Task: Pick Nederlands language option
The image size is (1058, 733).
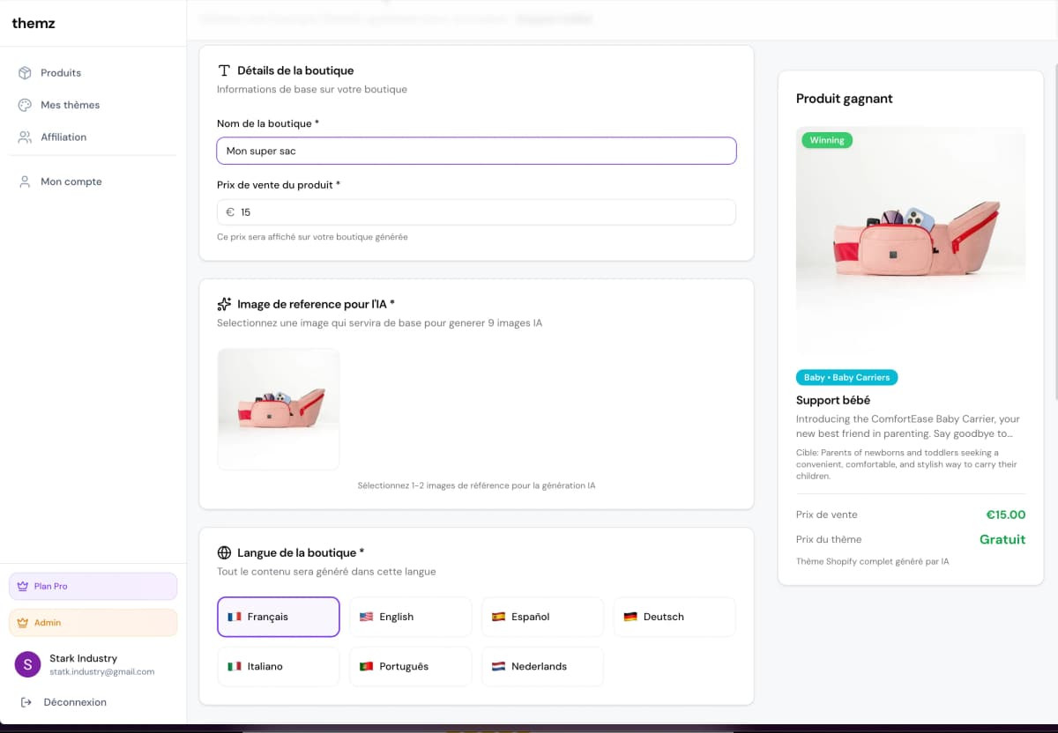Action: pos(542,666)
